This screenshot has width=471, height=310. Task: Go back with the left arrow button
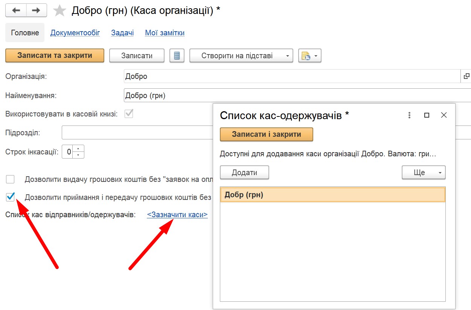click(x=16, y=11)
